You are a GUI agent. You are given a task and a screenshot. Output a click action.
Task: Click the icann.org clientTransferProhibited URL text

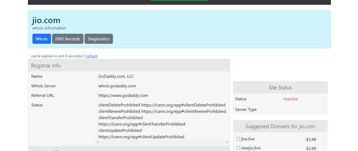click(142, 124)
